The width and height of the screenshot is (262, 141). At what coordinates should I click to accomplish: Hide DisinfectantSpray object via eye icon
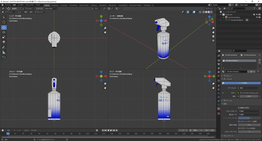pos(257,17)
